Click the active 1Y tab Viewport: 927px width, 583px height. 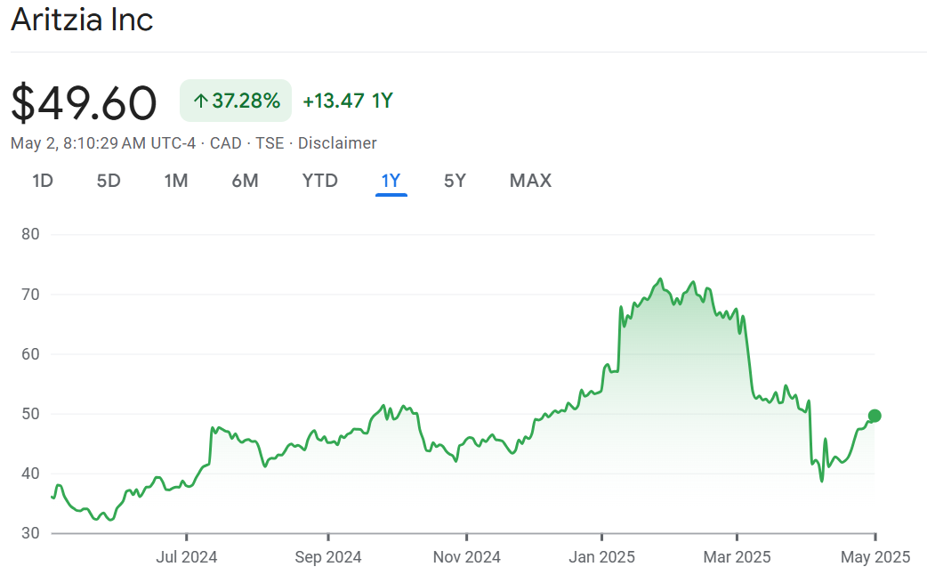coord(391,181)
